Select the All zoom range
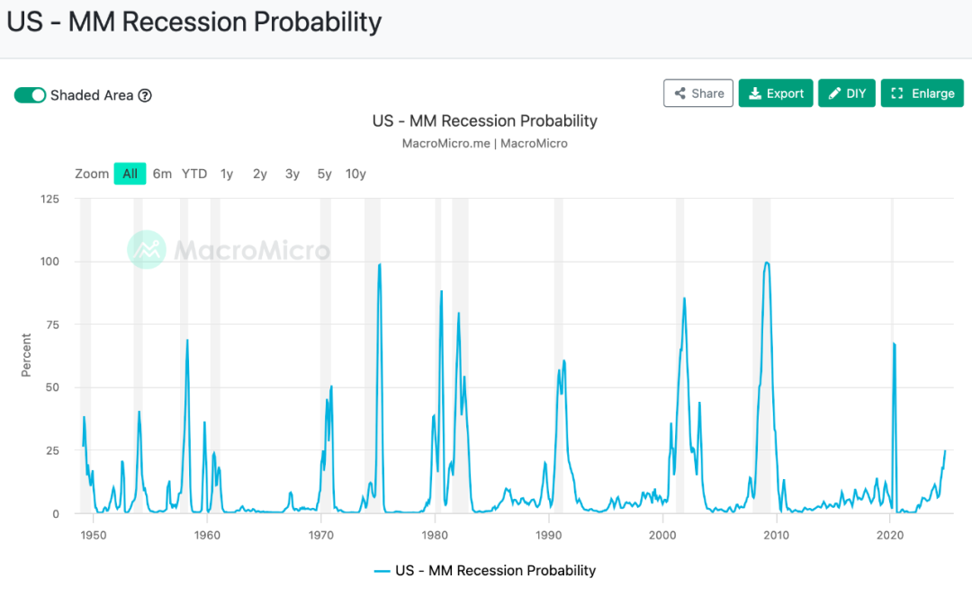Screen dimensions: 972x605 (130, 174)
